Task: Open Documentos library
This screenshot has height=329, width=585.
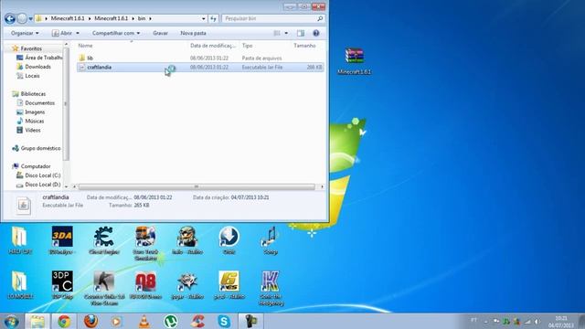Action: (37, 103)
